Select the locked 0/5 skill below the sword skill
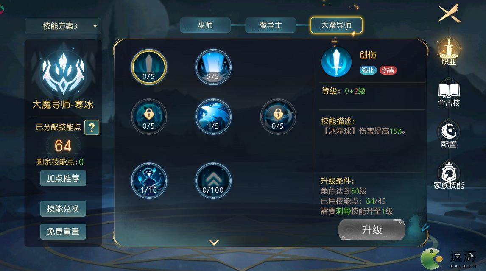 pyautogui.click(x=149, y=117)
